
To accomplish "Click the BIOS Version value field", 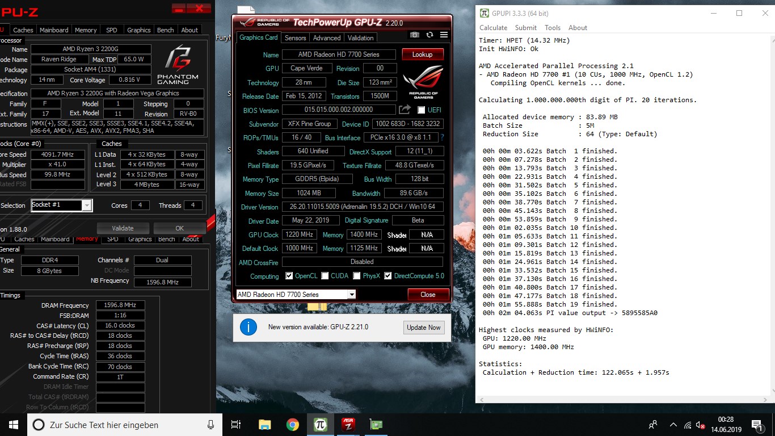I will point(339,110).
